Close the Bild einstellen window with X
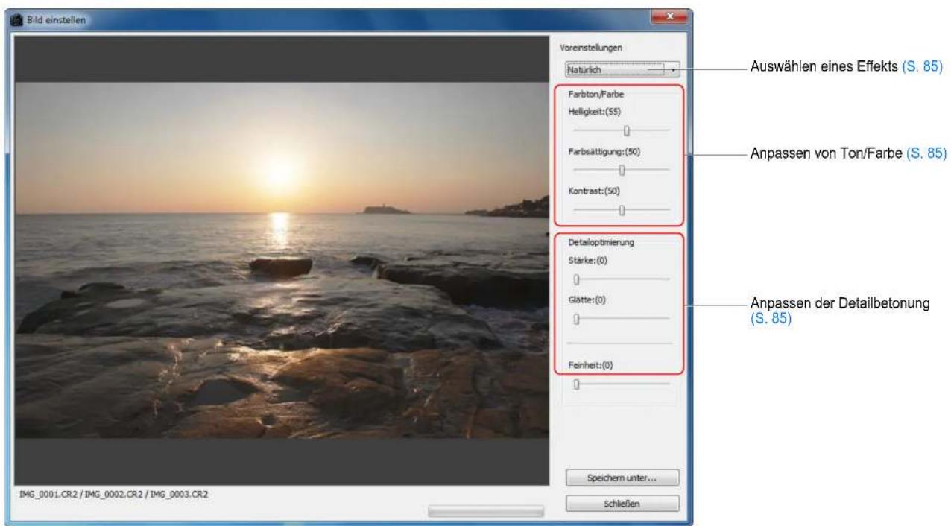This screenshot has width=951, height=526. (668, 16)
